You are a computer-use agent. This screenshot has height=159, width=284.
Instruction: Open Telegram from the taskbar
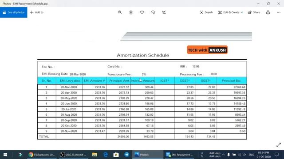127,155
